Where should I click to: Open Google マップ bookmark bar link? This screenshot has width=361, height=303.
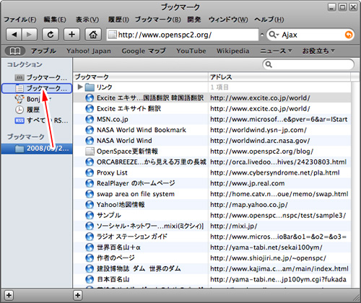(144, 51)
